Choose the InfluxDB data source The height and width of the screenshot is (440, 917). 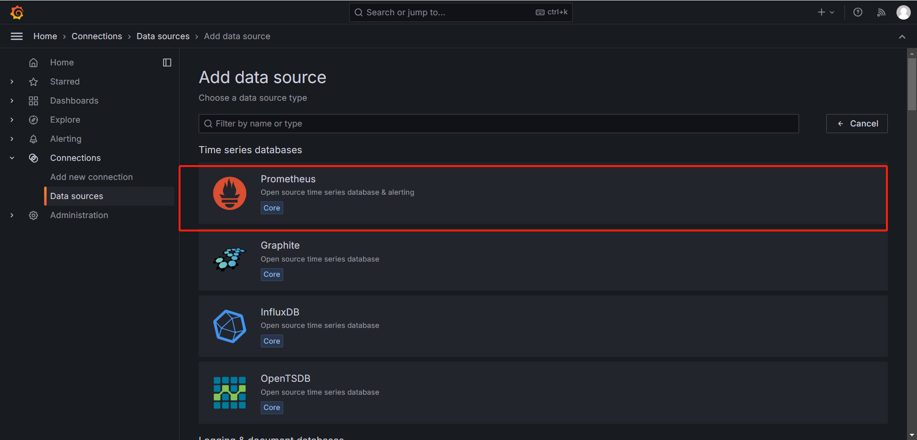click(x=543, y=326)
